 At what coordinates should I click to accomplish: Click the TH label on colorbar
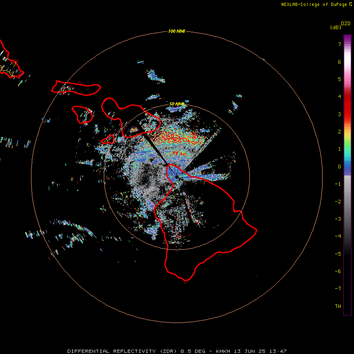(338, 306)
